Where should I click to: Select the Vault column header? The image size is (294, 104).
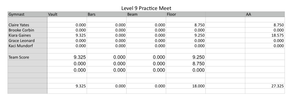point(67,14)
